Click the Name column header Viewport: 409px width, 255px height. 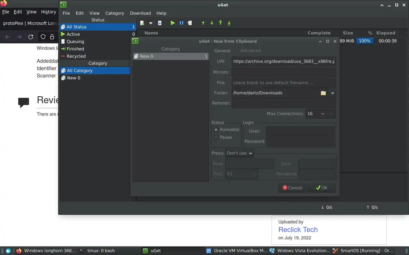[151, 33]
